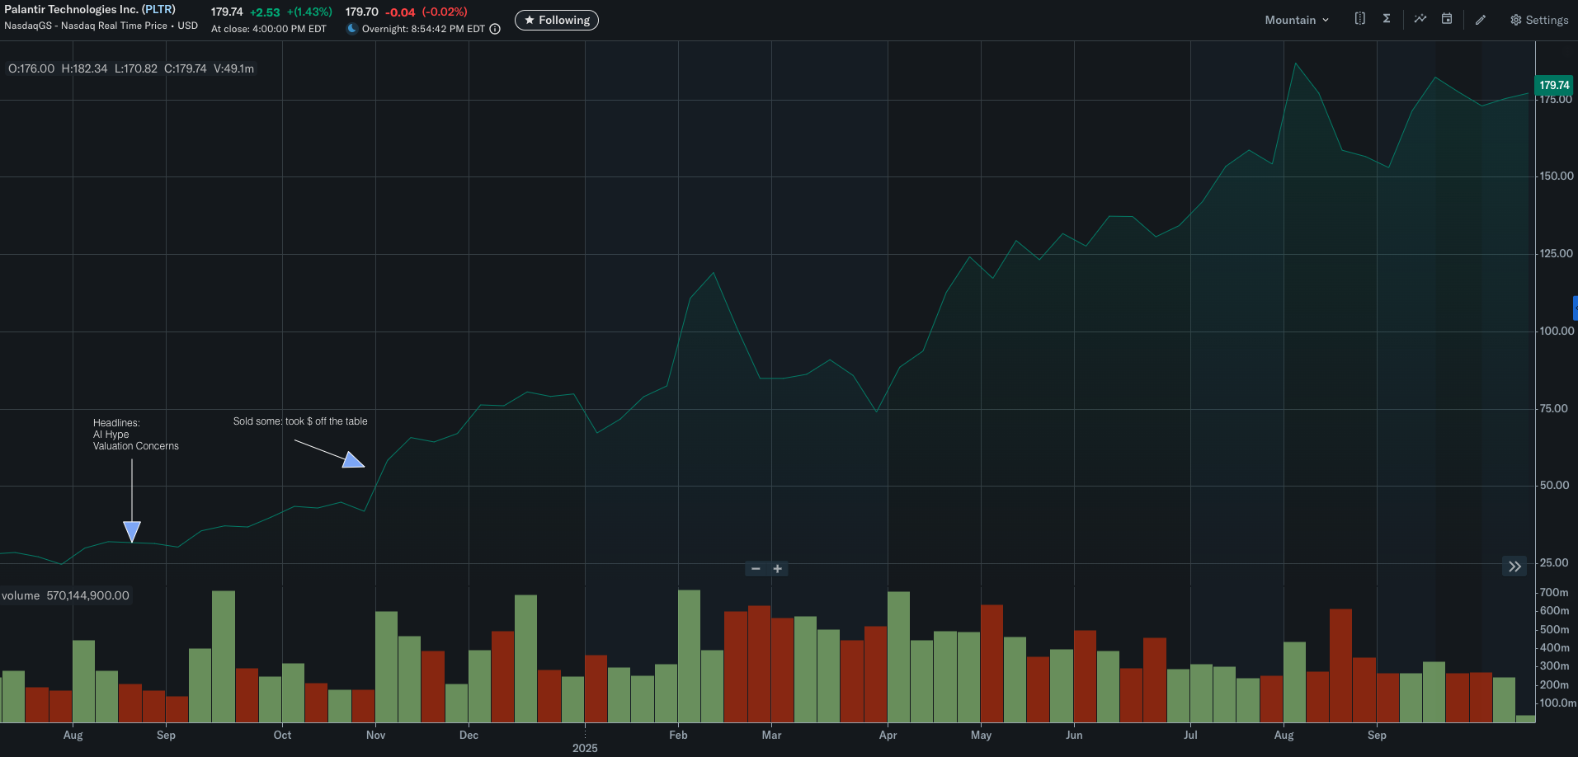The height and width of the screenshot is (757, 1578).
Task: Click the Nov label on the time axis
Action: click(375, 735)
